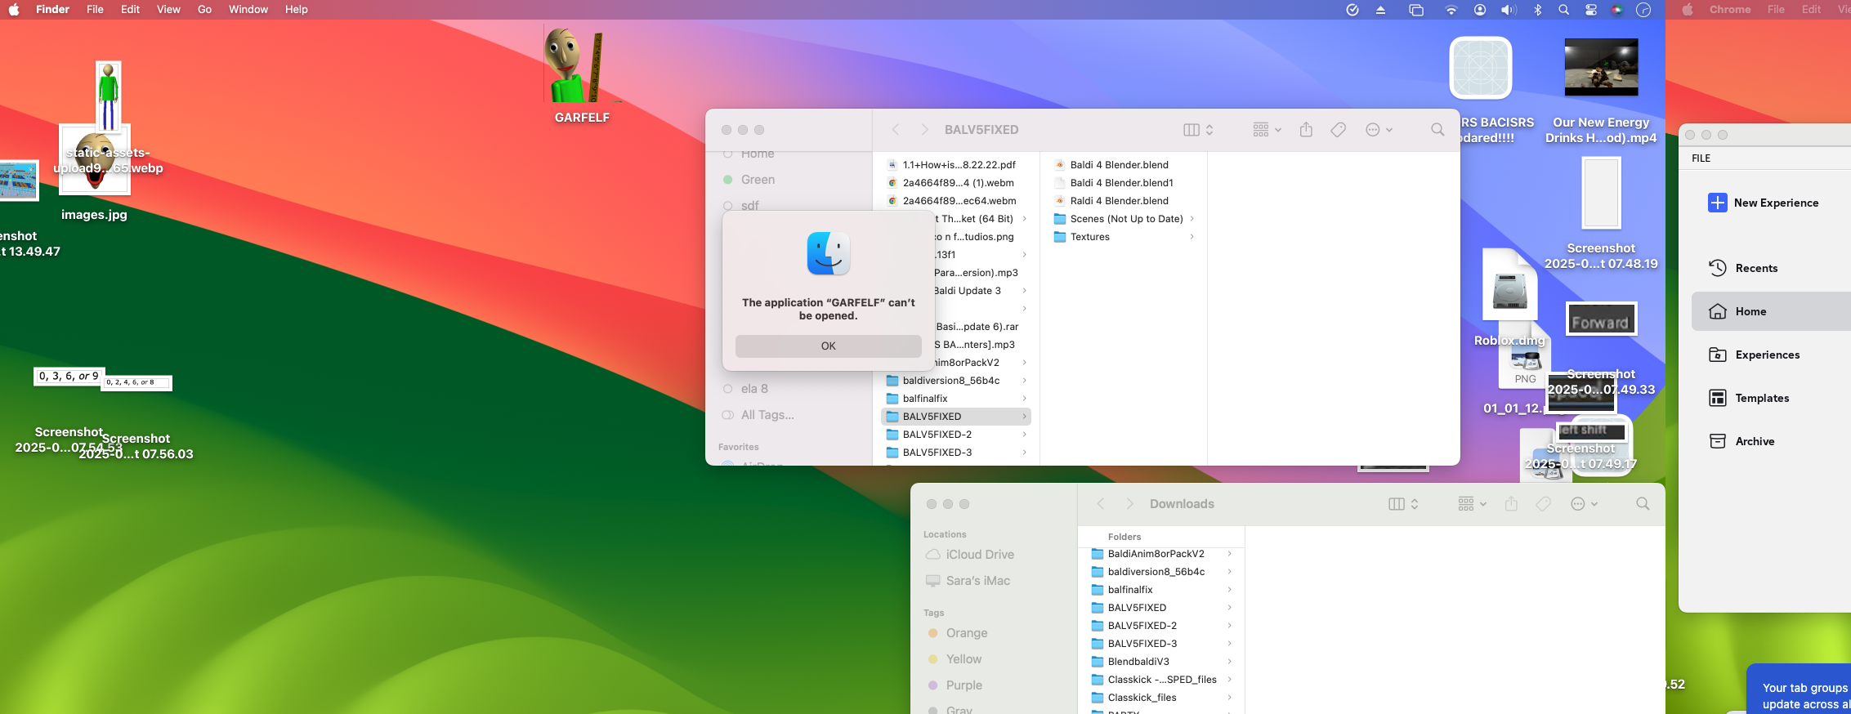This screenshot has height=714, width=1851.
Task: Open the more actions menu in Downloads window
Action: click(x=1584, y=504)
